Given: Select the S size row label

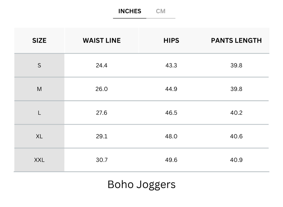Looking at the screenshot, I should [x=39, y=66].
